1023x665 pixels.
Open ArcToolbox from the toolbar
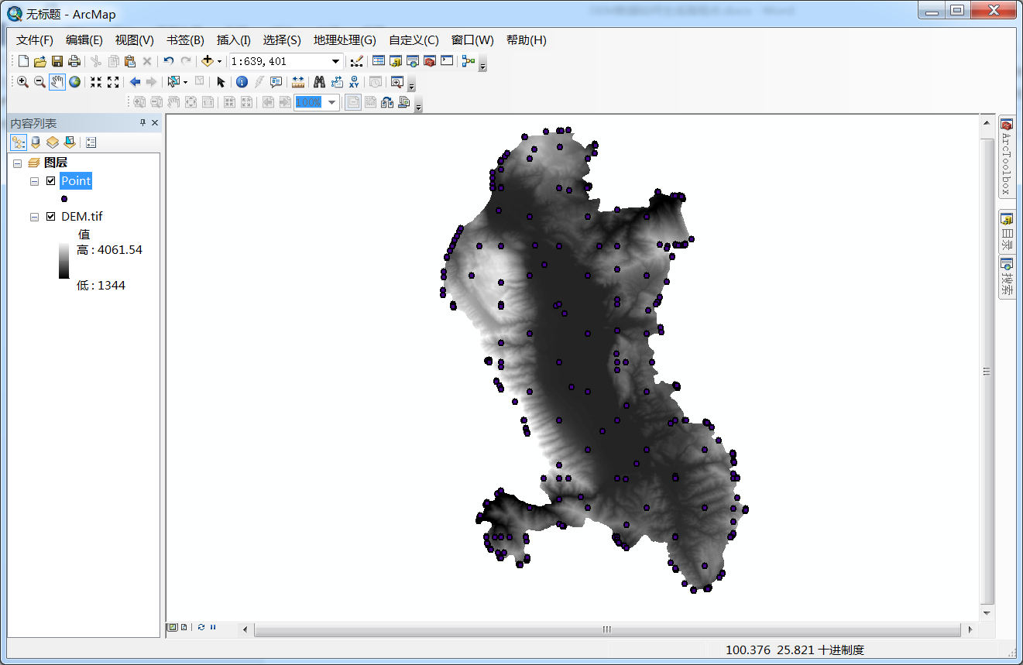430,60
